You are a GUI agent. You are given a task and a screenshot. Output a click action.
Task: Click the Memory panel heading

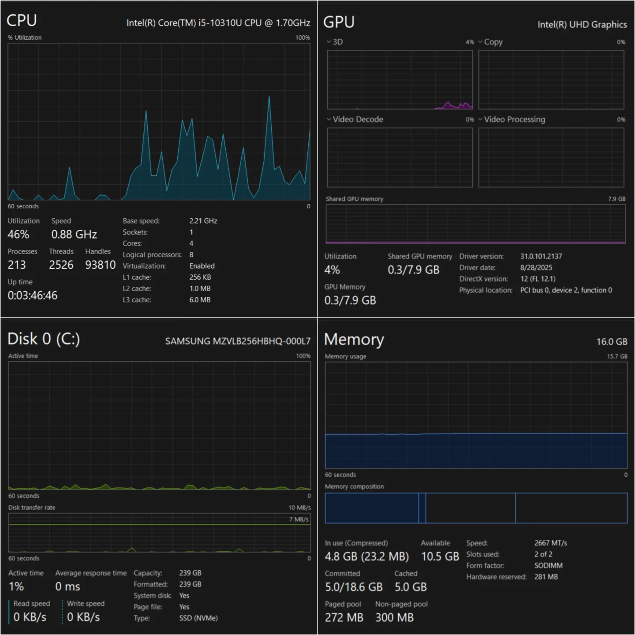click(354, 340)
